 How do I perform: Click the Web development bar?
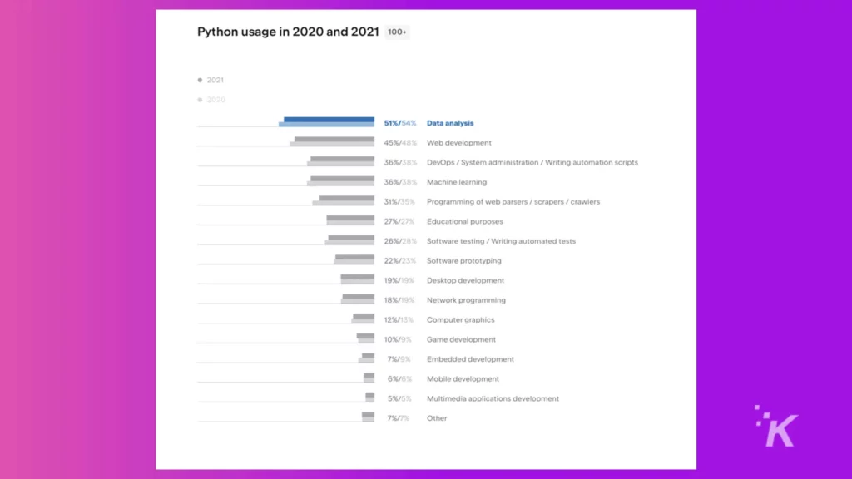332,141
